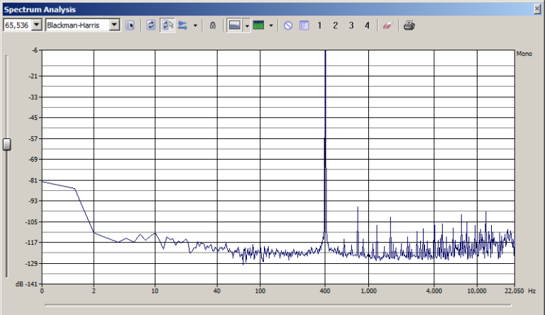The height and width of the screenshot is (315, 545).
Task: Click the Settings icon beside Blackman-Harris
Action: 130,26
